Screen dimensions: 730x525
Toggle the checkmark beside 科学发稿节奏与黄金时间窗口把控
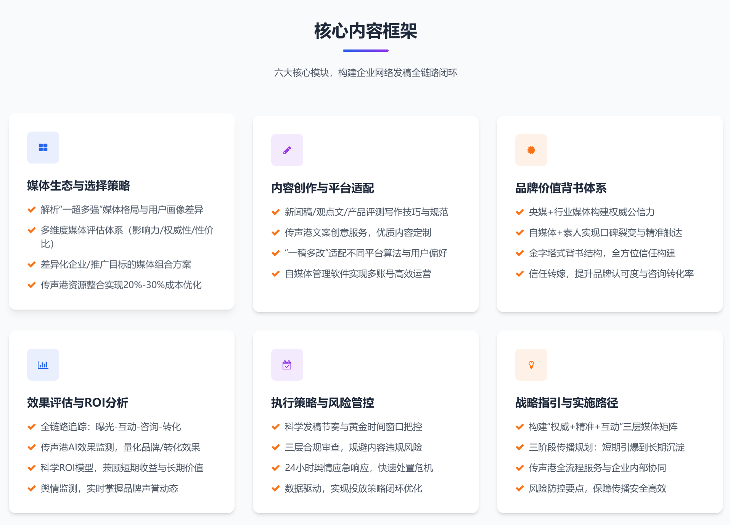tap(275, 427)
